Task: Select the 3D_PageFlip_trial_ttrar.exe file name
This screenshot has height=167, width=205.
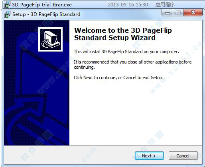Action: (x=42, y=5)
